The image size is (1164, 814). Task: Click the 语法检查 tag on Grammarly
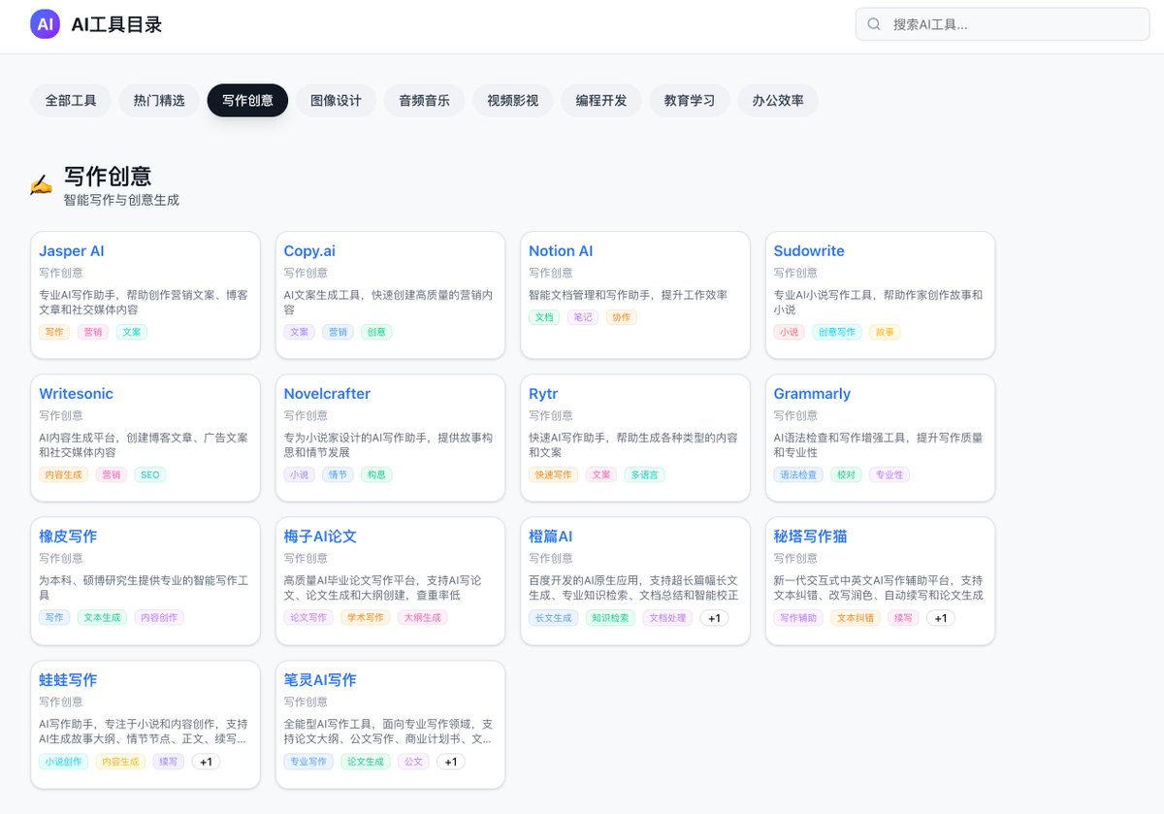pyautogui.click(x=798, y=475)
